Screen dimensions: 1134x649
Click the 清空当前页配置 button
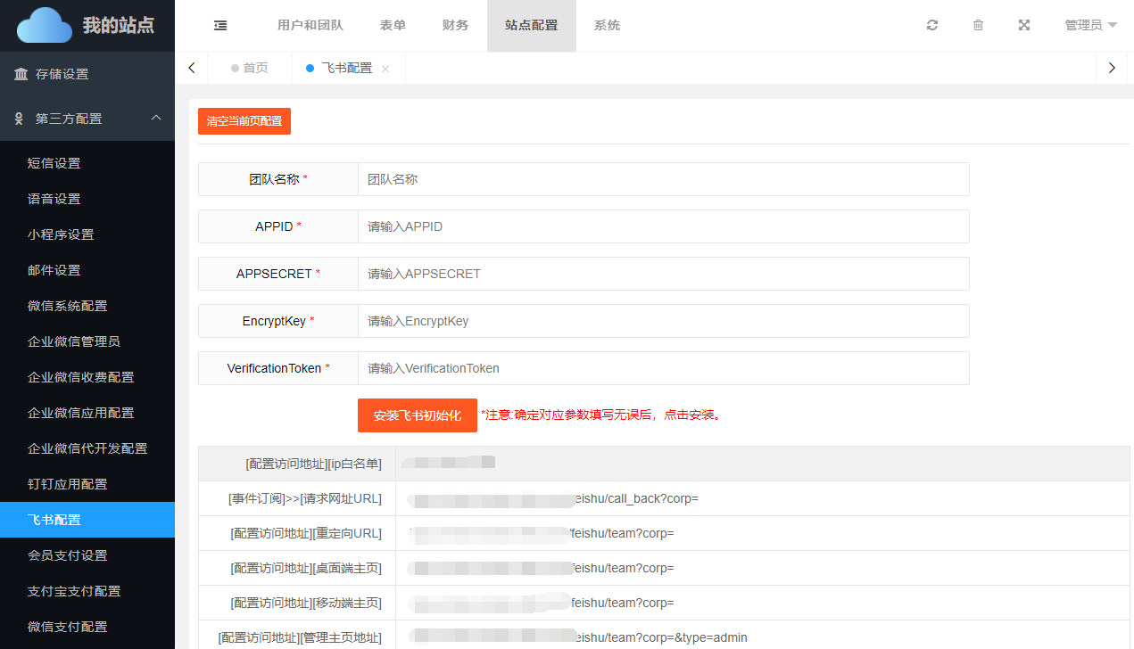tap(244, 121)
